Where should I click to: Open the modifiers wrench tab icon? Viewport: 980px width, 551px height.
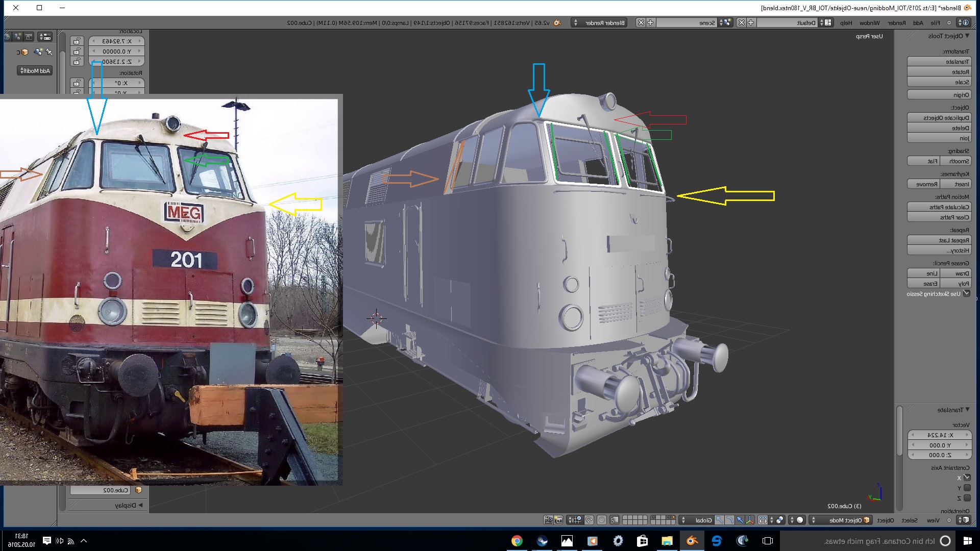pos(49,52)
